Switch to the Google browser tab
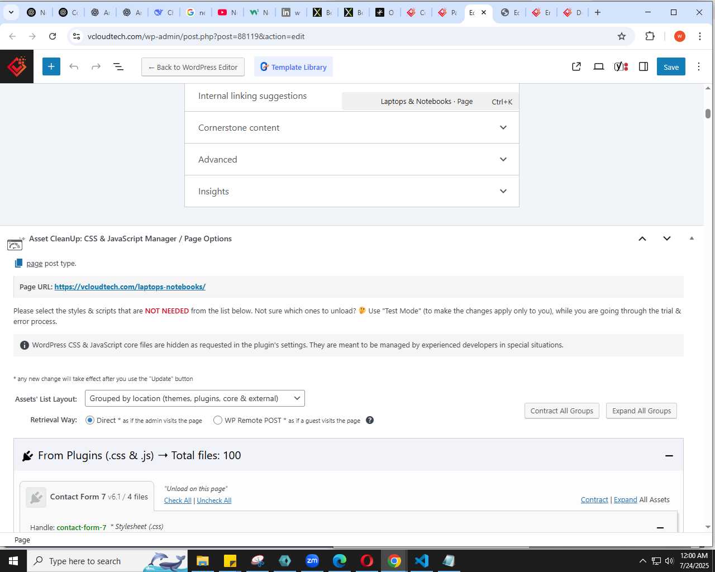The height and width of the screenshot is (572, 715). pyautogui.click(x=196, y=12)
